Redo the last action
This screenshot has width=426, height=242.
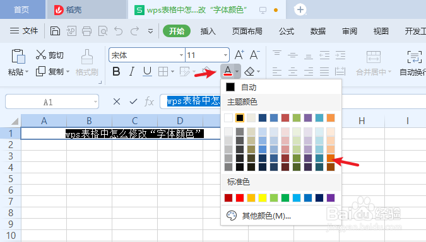point(135,32)
